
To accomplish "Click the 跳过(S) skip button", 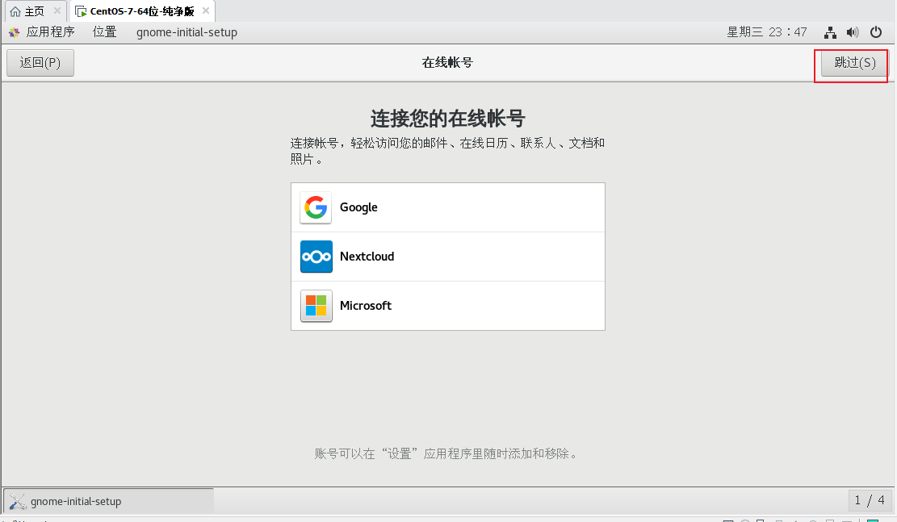I will click(x=855, y=63).
